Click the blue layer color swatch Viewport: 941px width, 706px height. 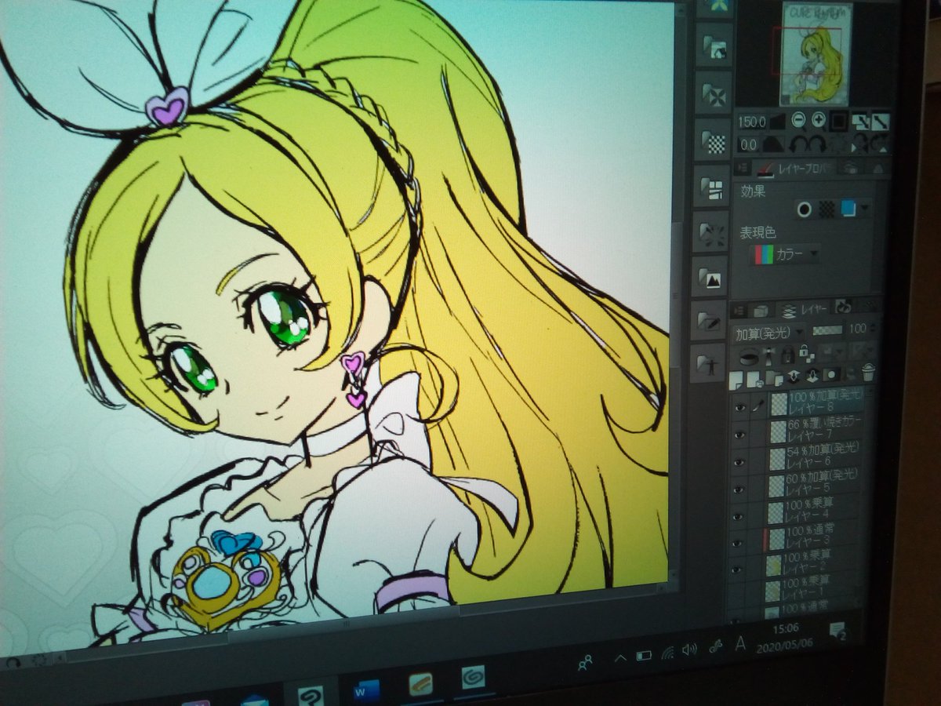848,209
